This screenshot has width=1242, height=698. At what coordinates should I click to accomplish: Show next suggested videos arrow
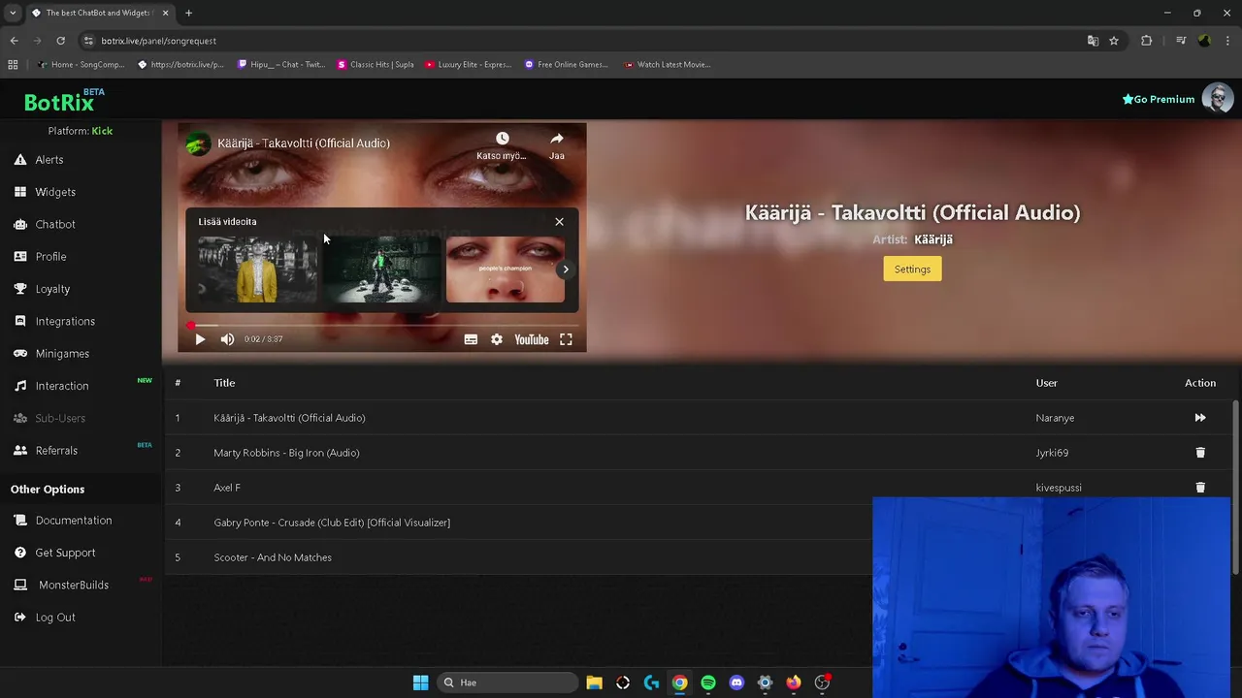pos(566,270)
